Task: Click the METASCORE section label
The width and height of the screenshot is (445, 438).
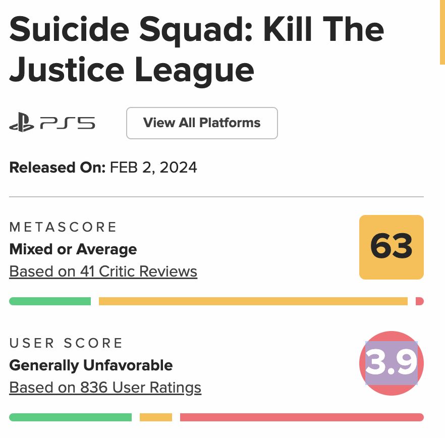Action: (63, 227)
